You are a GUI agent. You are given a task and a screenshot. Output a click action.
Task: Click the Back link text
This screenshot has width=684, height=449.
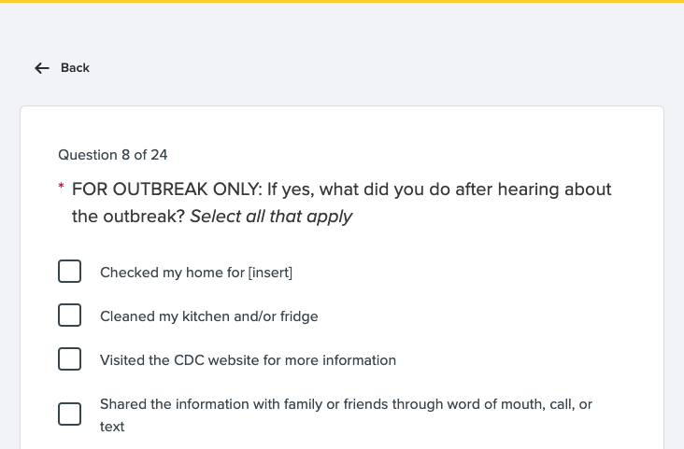[75, 68]
